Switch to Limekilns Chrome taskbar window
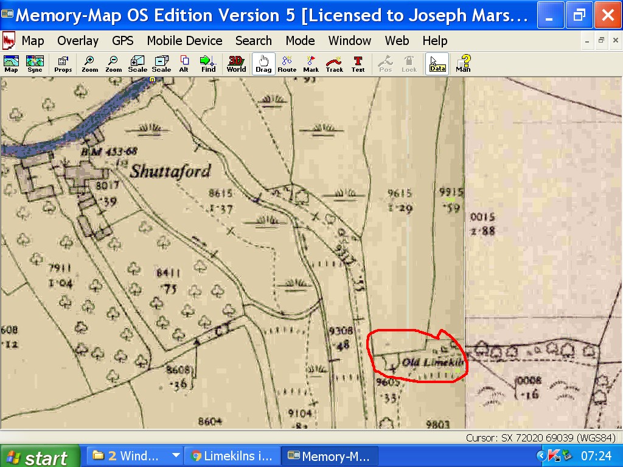Image resolution: width=623 pixels, height=467 pixels. pyautogui.click(x=232, y=455)
